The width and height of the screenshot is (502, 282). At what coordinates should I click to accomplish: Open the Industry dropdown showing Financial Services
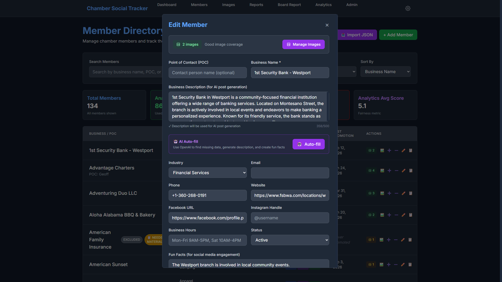[x=208, y=173]
